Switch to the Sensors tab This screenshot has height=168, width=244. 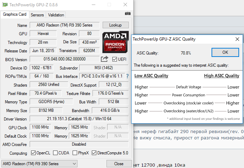[x=37, y=15]
